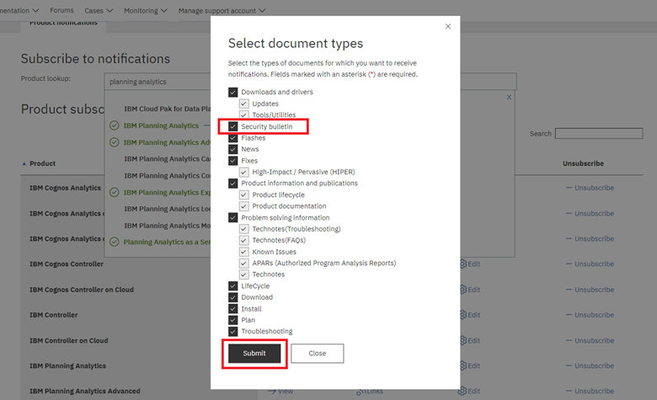The image size is (657, 400).
Task: Uncheck Downloads and drivers checkbox
Action: (x=233, y=92)
